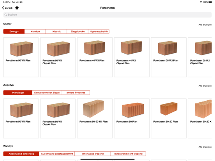Viewport: 215px width, 161px height.
Task: Click the Porotherm 50 Plan label
Action: click(x=127, y=122)
